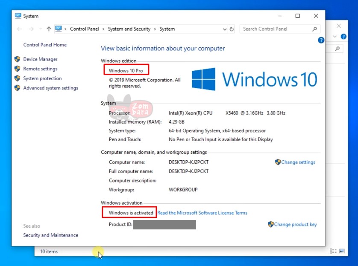Image resolution: width=358 pixels, height=266 pixels.
Task: Click the search magnifier icon
Action: click(314, 29)
